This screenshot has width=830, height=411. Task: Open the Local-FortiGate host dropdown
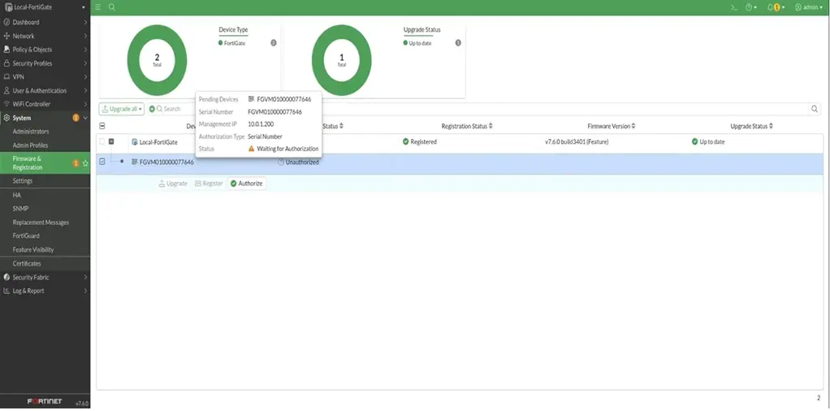45,7
